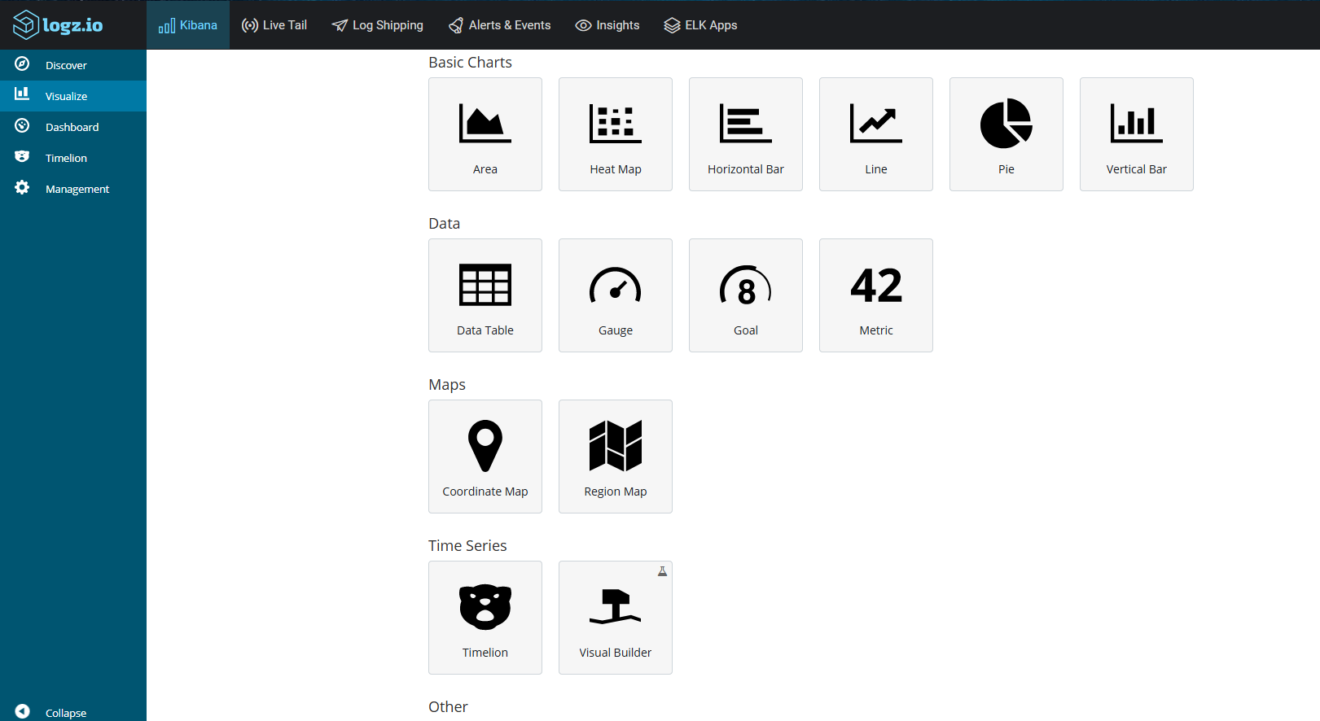Open Management in the sidebar
Image resolution: width=1320 pixels, height=721 pixels.
(77, 189)
